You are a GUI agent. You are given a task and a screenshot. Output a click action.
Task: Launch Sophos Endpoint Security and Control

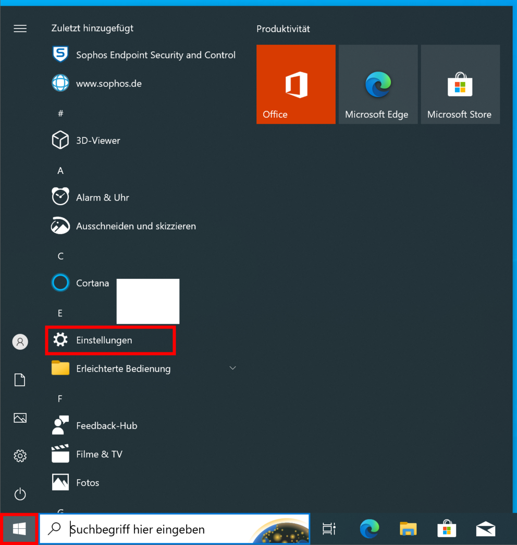pos(144,55)
